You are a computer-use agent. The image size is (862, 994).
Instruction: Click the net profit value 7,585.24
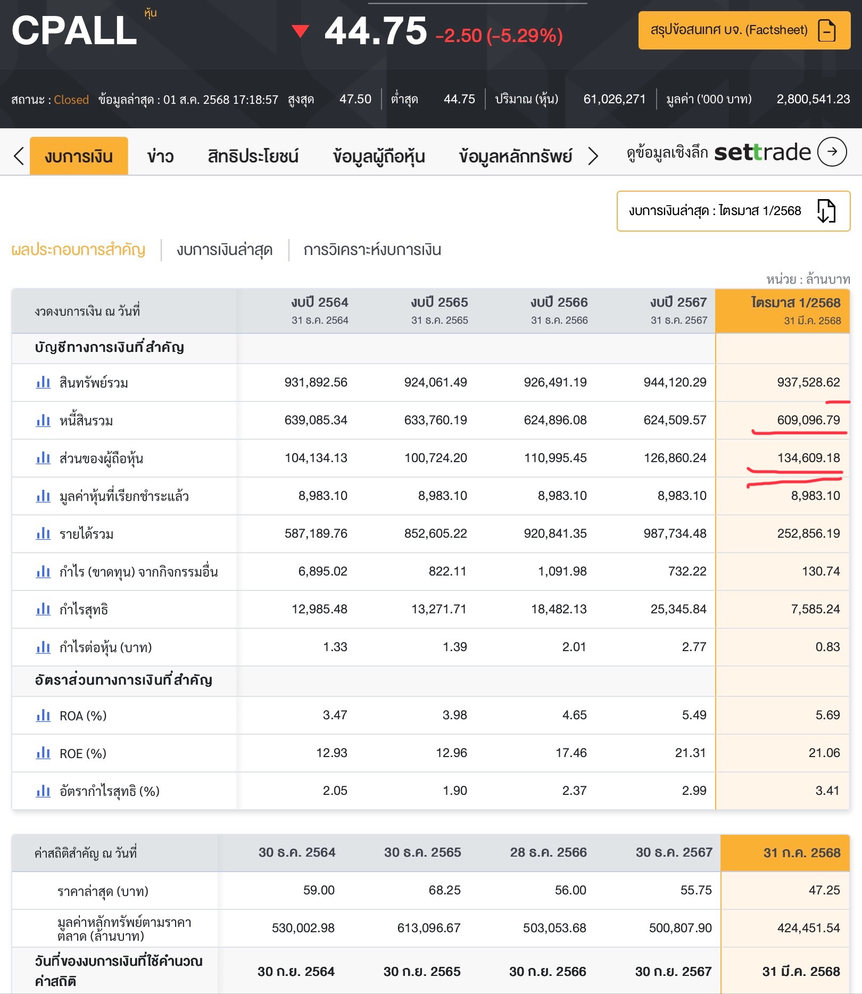pos(815,609)
